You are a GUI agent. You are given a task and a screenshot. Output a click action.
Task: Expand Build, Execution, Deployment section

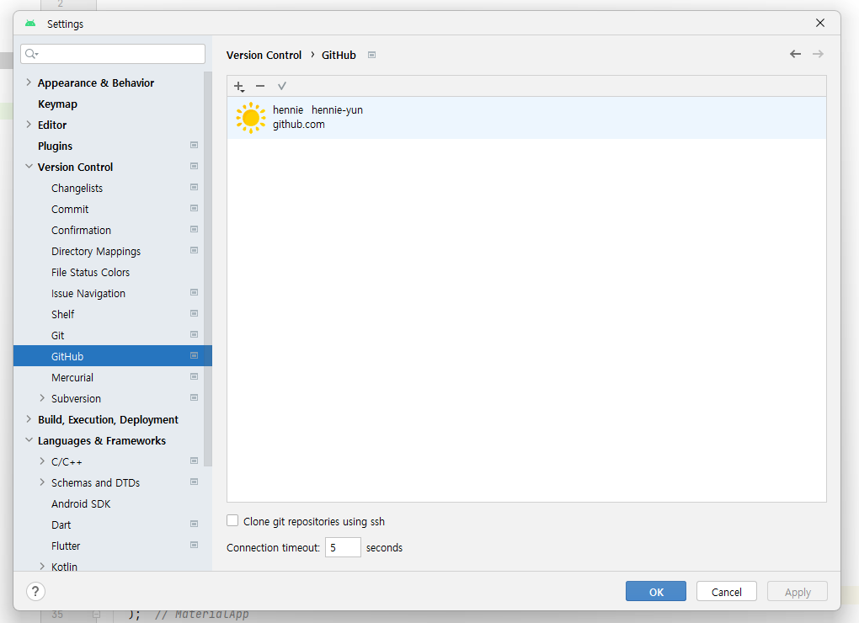(x=29, y=419)
